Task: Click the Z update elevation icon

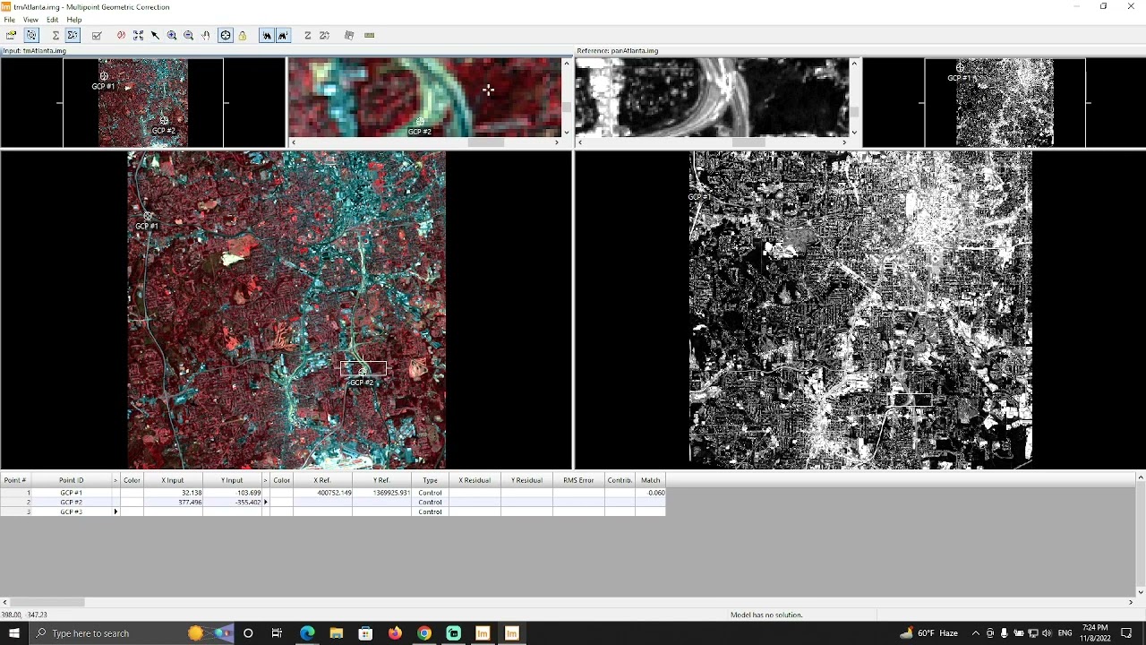Action: pyautogui.click(x=325, y=36)
